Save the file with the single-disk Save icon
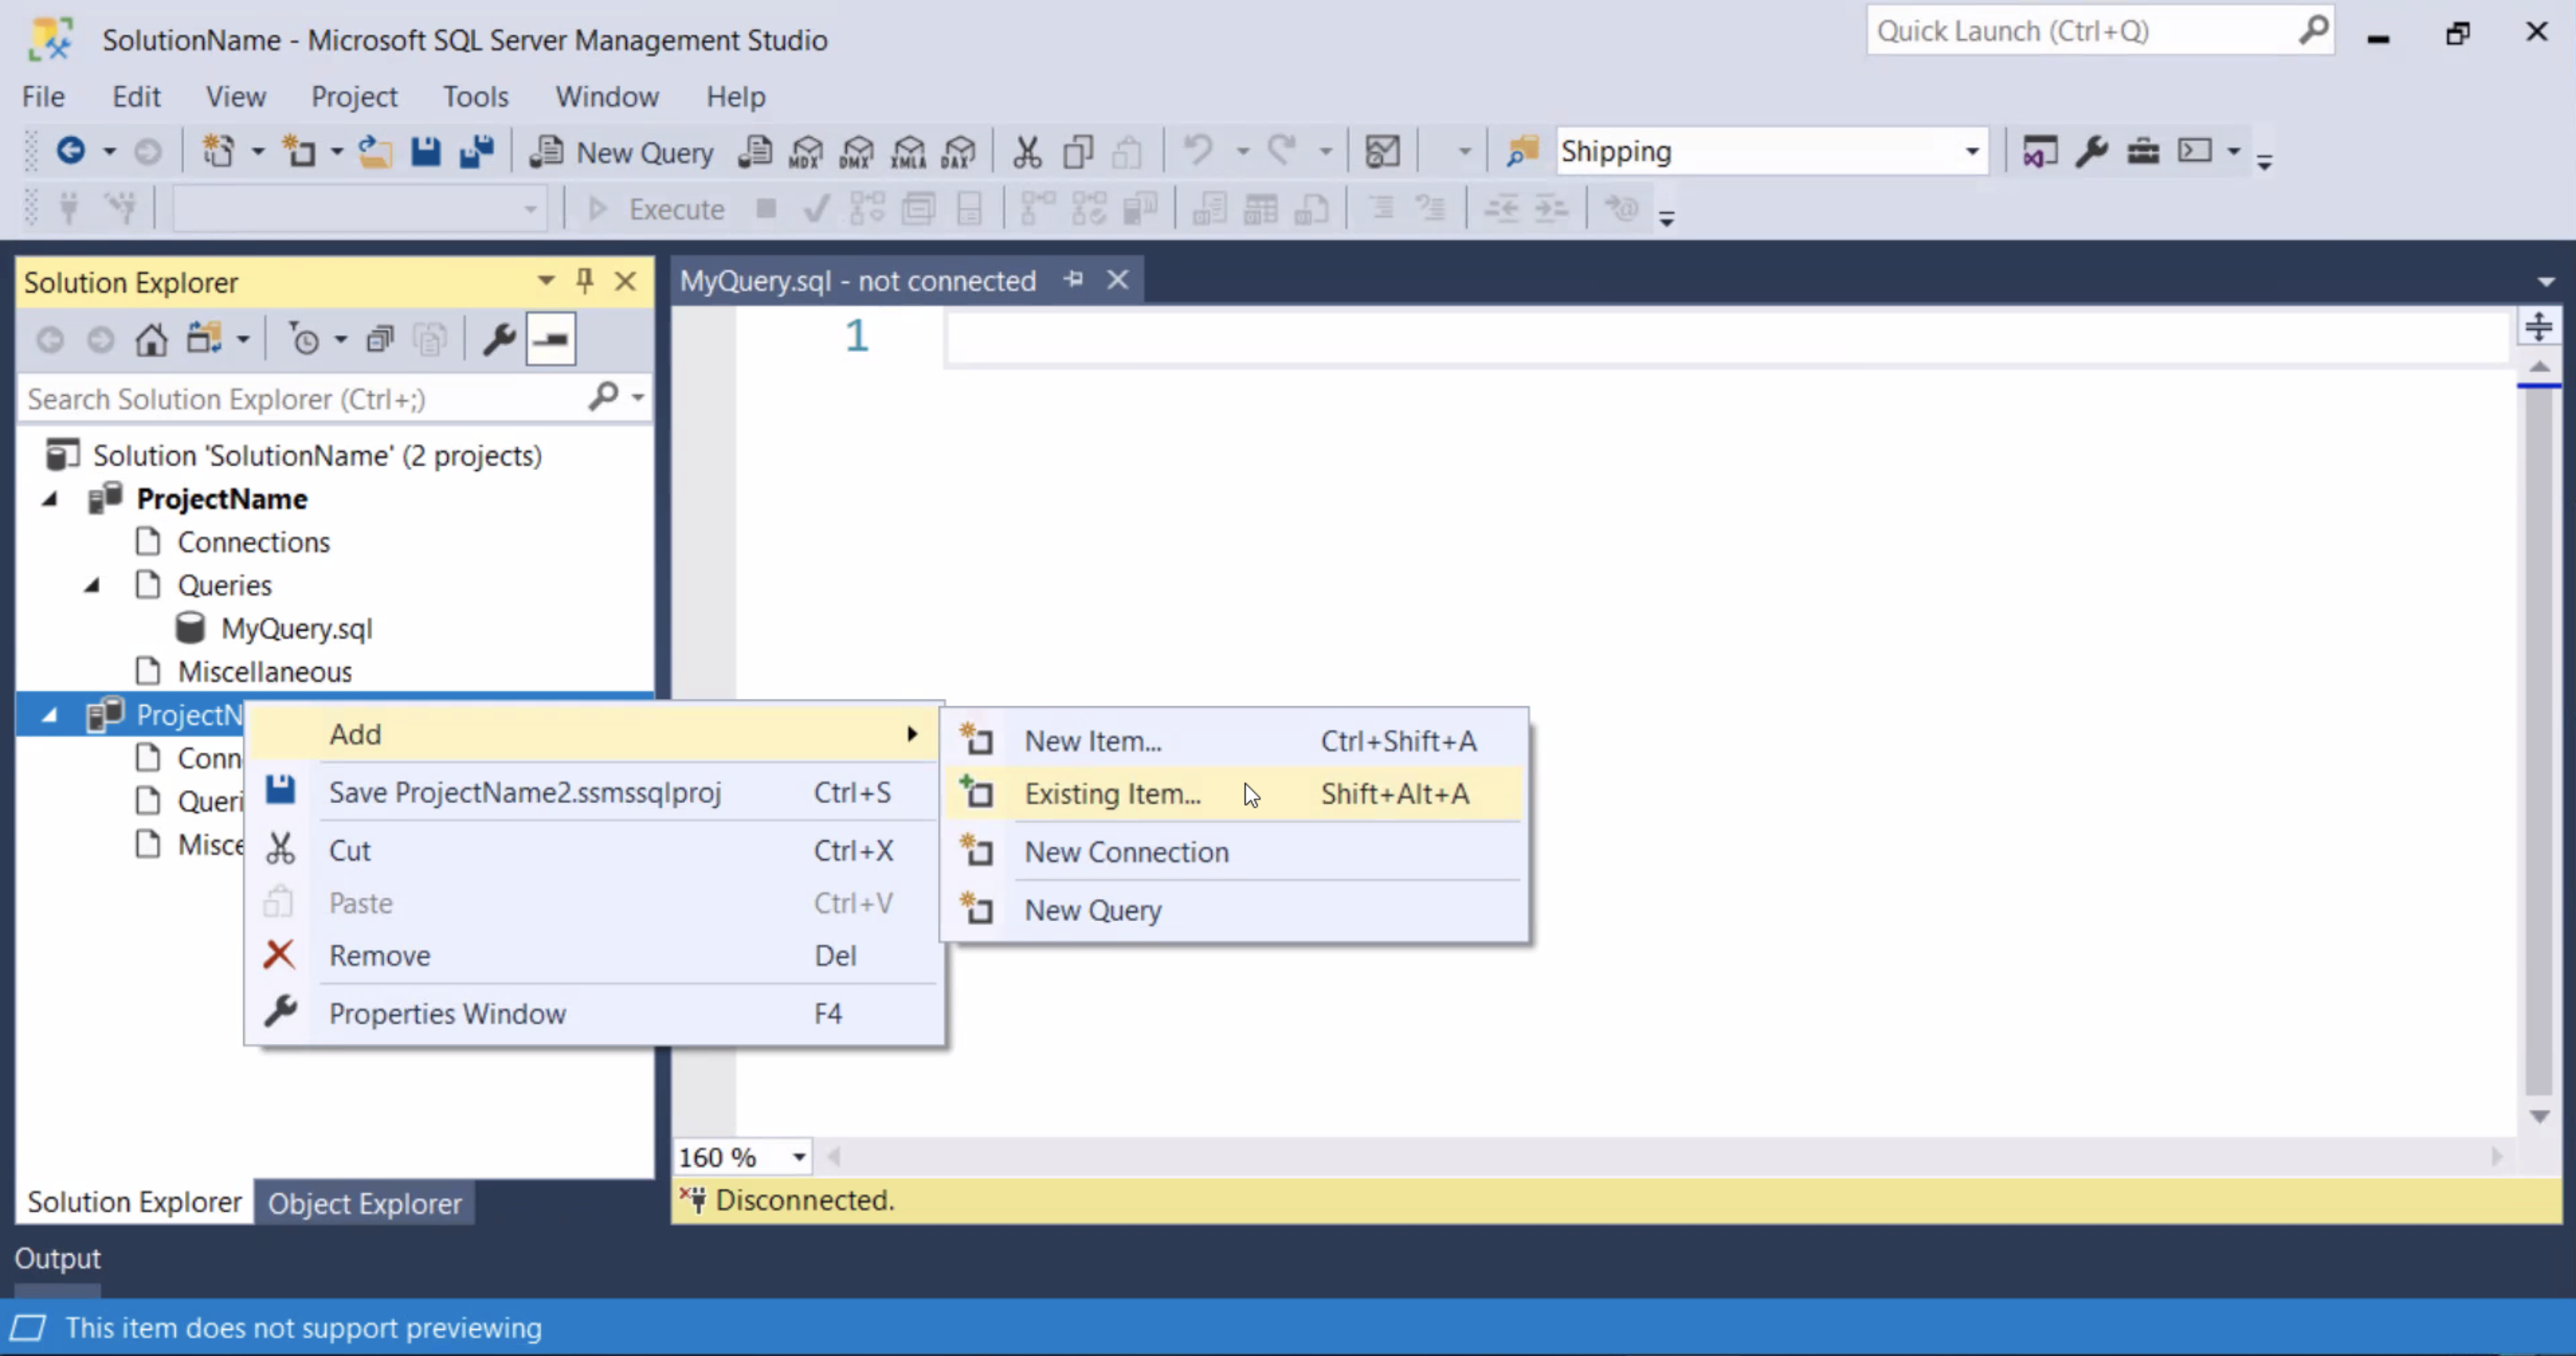2576x1356 pixels. coord(426,151)
